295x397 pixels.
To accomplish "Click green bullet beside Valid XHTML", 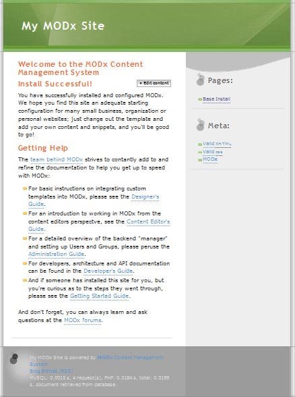I will click(x=200, y=144).
